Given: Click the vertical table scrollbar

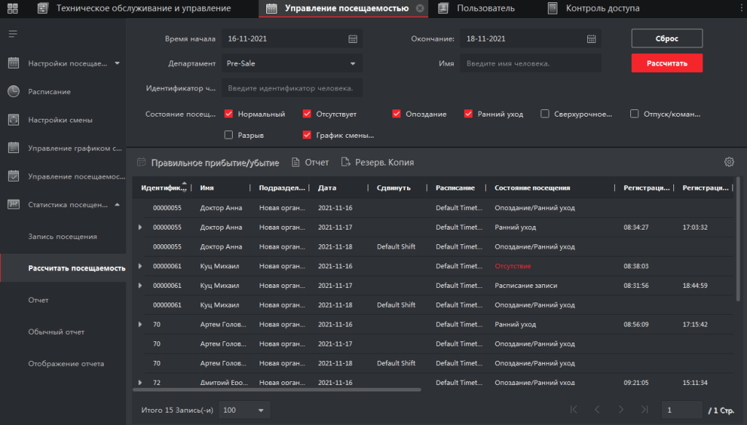Looking at the screenshot, I should (738, 239).
